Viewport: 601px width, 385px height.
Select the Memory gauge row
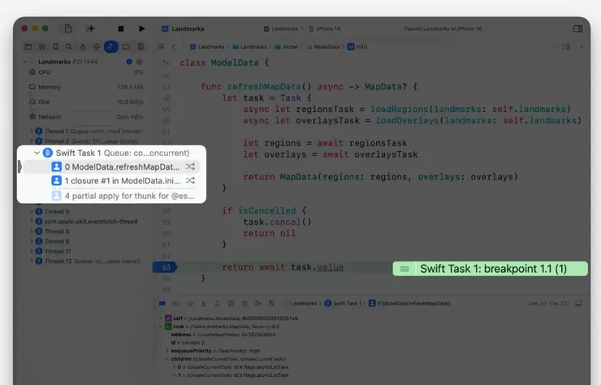coord(86,87)
